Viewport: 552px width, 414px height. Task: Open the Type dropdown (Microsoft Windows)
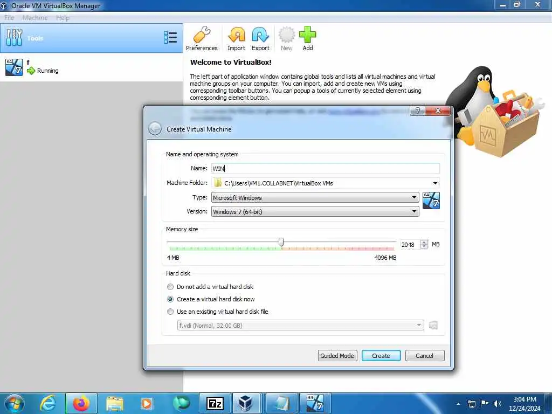(315, 197)
